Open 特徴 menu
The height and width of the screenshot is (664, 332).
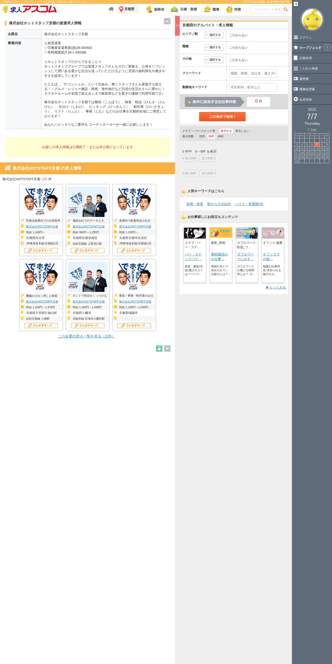click(233, 9)
